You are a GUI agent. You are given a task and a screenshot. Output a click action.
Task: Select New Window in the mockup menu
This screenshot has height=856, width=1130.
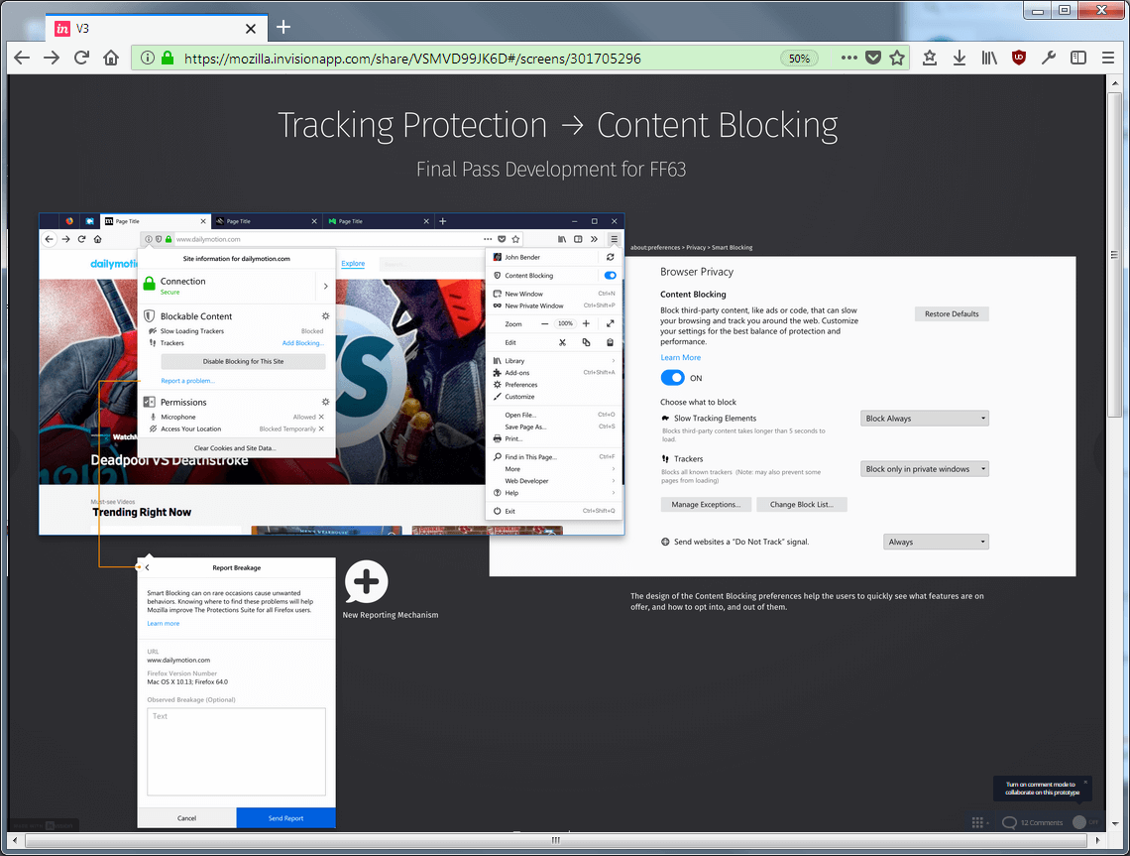554,294
